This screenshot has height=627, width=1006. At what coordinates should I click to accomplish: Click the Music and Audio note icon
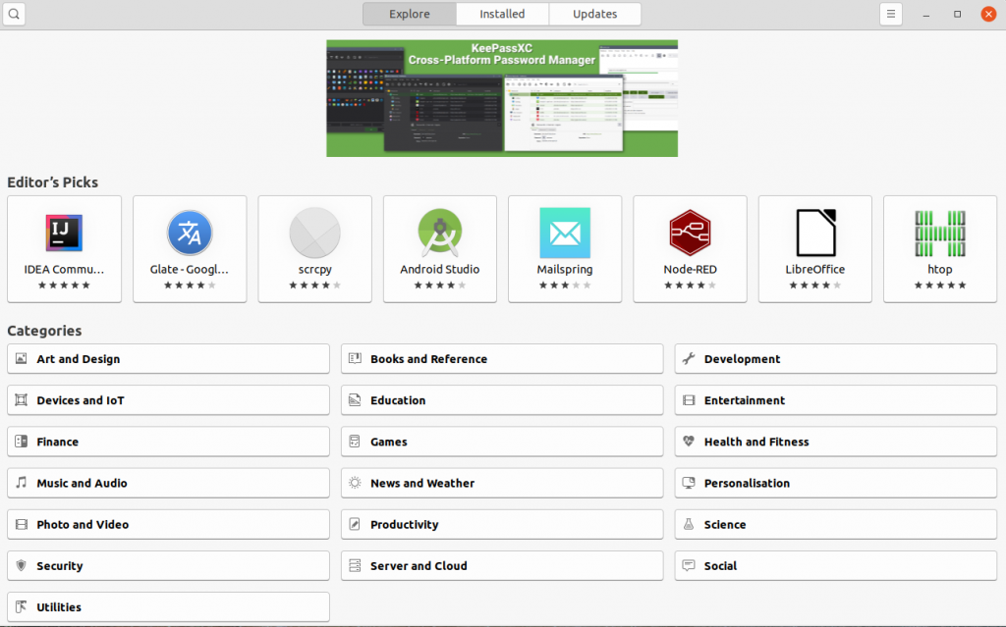pos(22,482)
